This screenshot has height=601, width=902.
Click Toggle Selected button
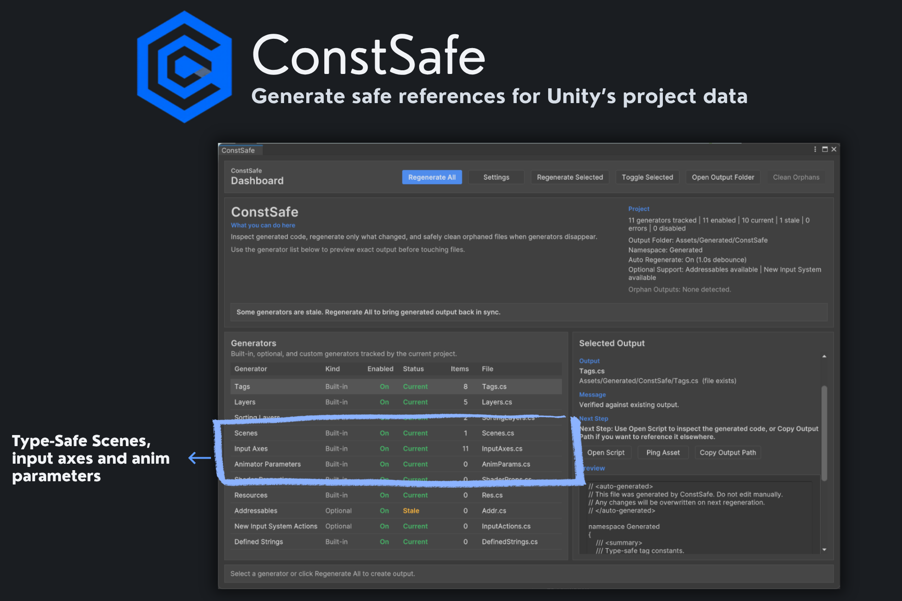tap(647, 177)
